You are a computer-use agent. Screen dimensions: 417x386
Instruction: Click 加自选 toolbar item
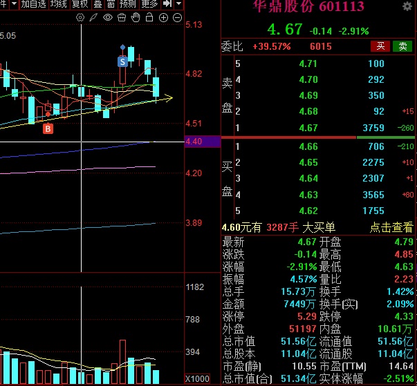pyautogui.click(x=33, y=3)
